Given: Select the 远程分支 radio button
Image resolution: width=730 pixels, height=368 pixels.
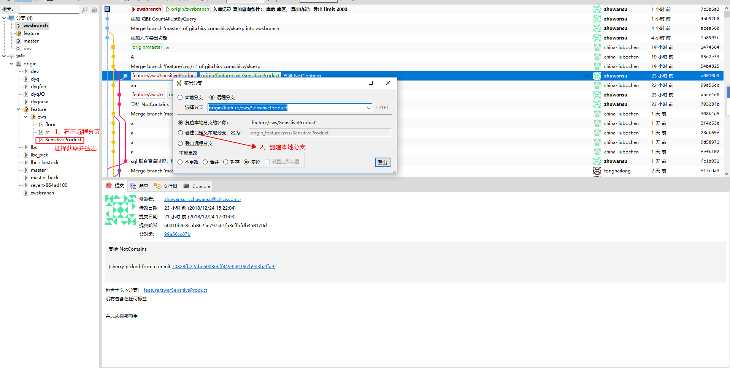Looking at the screenshot, I should pyautogui.click(x=212, y=97).
